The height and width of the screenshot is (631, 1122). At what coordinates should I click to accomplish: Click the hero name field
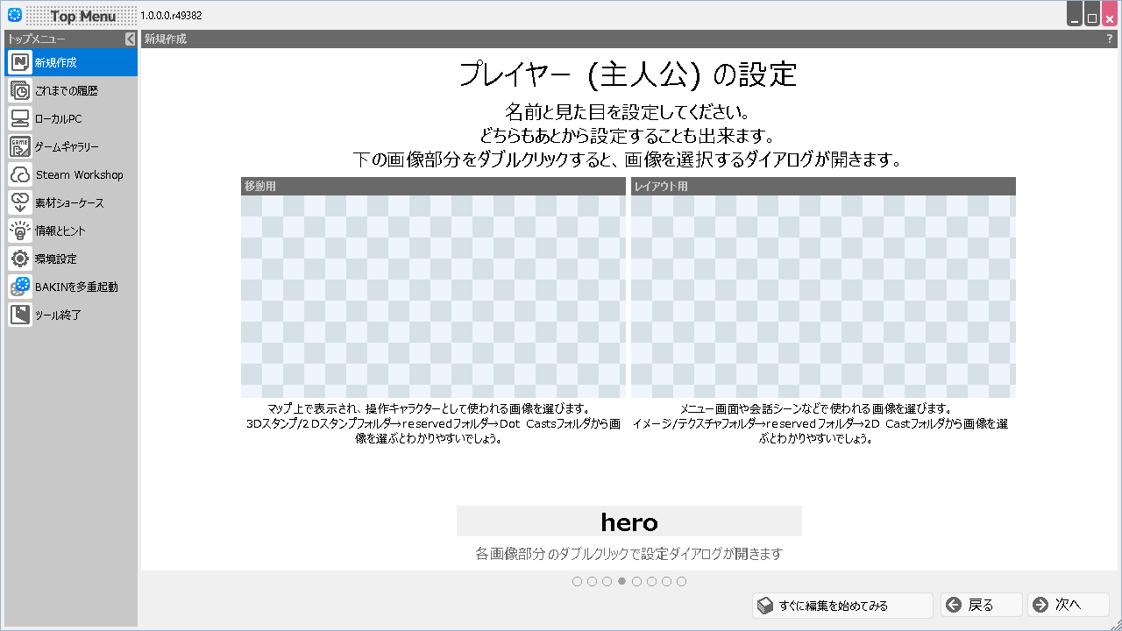(x=628, y=521)
